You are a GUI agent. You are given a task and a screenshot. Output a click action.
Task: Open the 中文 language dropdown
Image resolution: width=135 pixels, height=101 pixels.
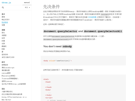27,7
